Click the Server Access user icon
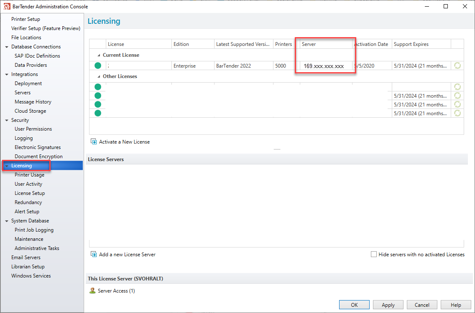The image size is (475, 313). (92, 290)
